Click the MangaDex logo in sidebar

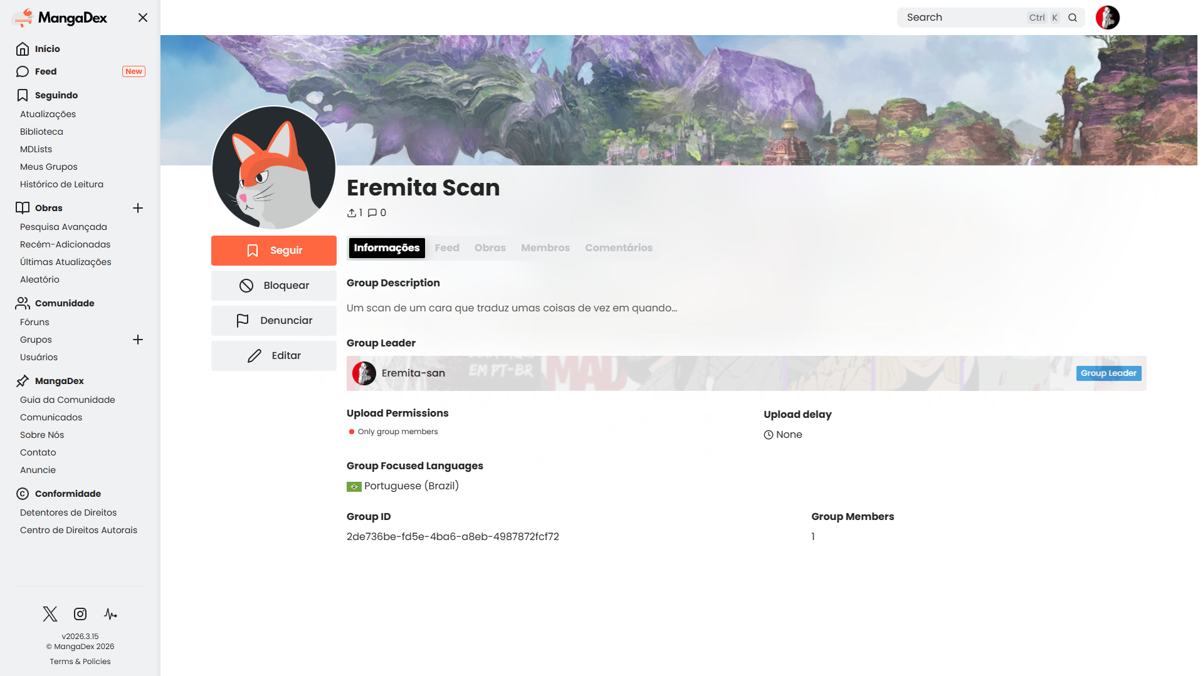(x=60, y=18)
